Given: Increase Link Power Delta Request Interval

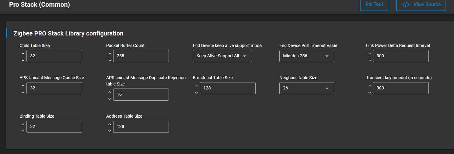Looking at the screenshot, I should click(x=369, y=54).
